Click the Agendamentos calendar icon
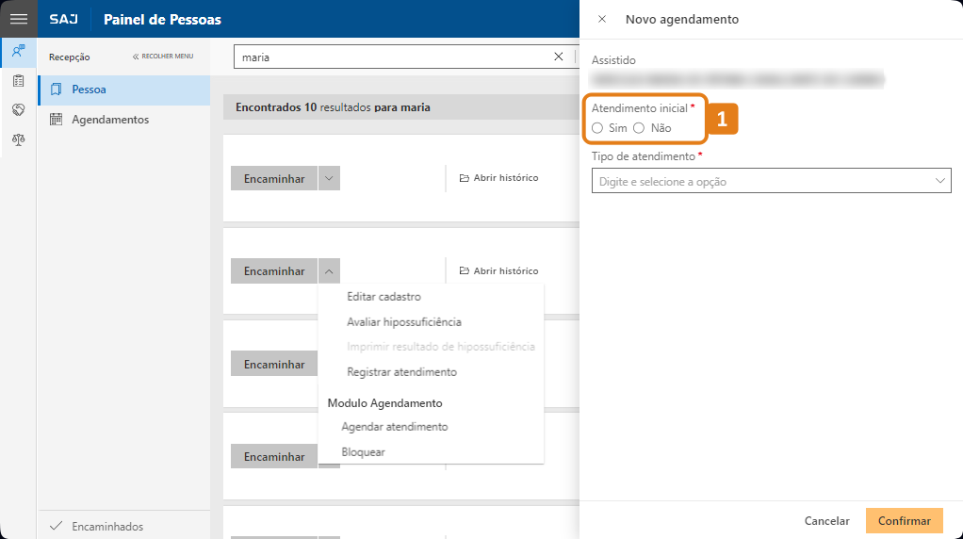Image resolution: width=963 pixels, height=539 pixels. pos(56,120)
